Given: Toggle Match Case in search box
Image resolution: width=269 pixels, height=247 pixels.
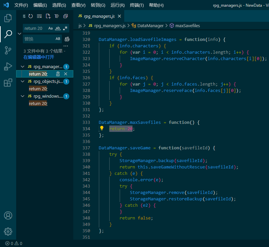Looking at the screenshot, I should 50,28.
